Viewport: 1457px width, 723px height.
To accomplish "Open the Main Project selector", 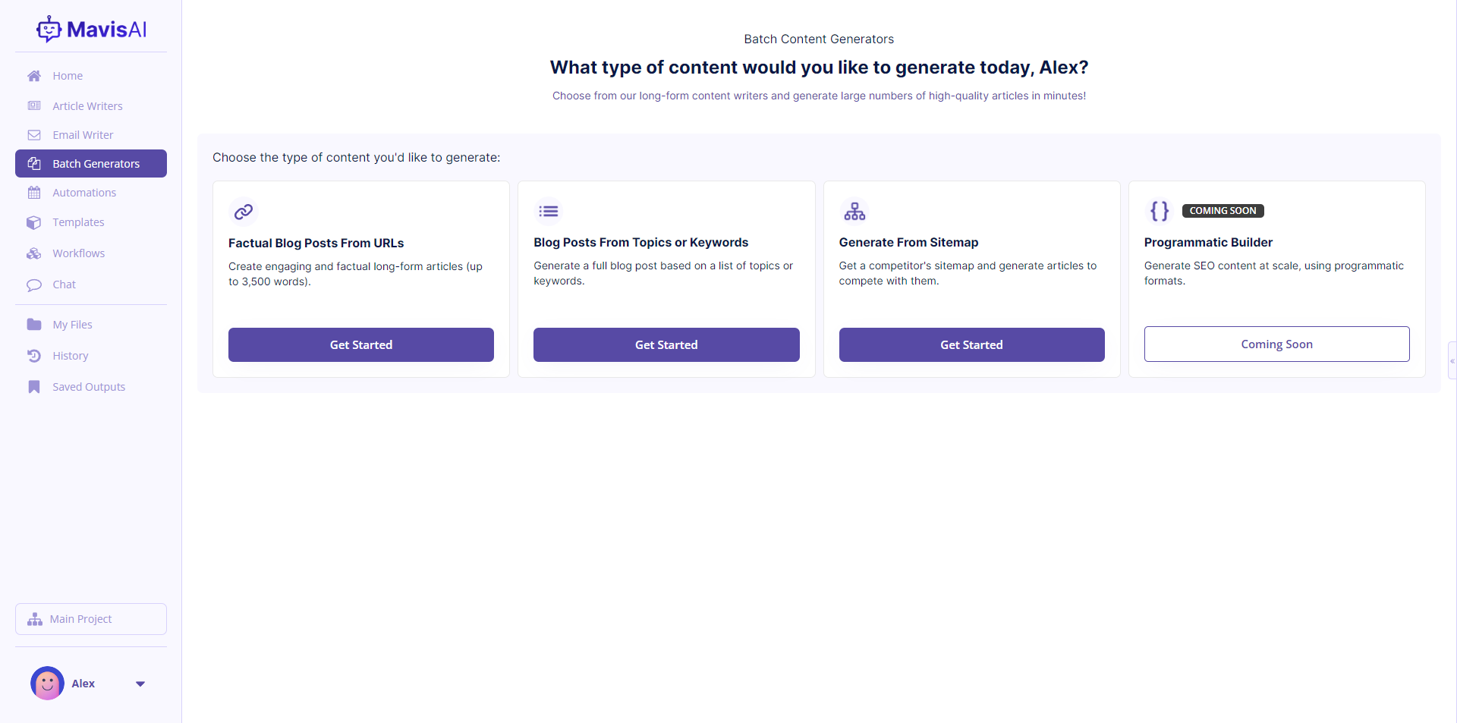I will click(x=91, y=619).
